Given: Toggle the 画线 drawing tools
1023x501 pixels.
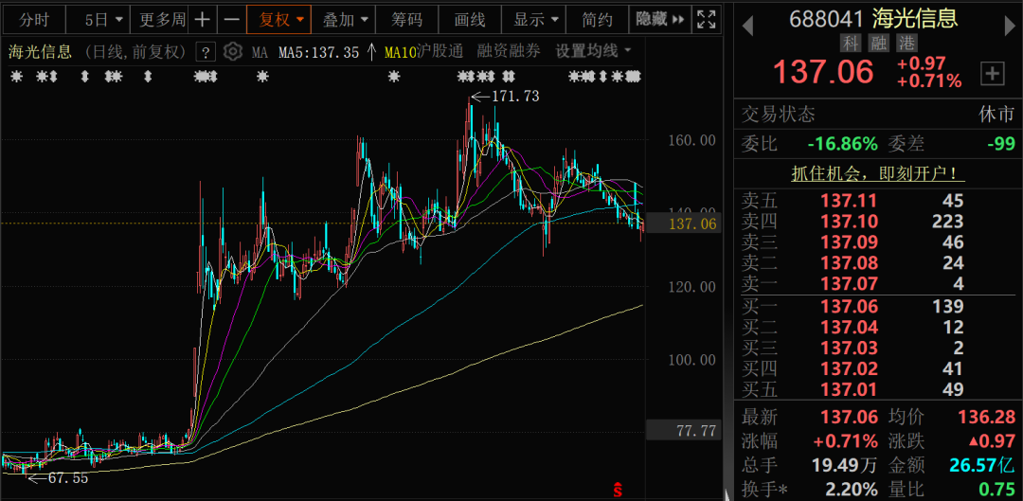Looking at the screenshot, I should click(469, 19).
